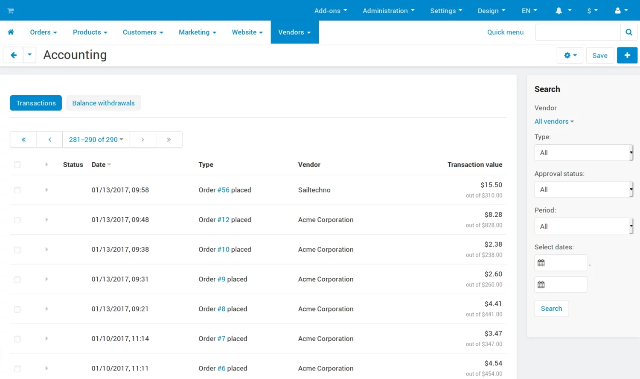Click the back arrow button
Screen dimensions: 640x379
pos(13,55)
